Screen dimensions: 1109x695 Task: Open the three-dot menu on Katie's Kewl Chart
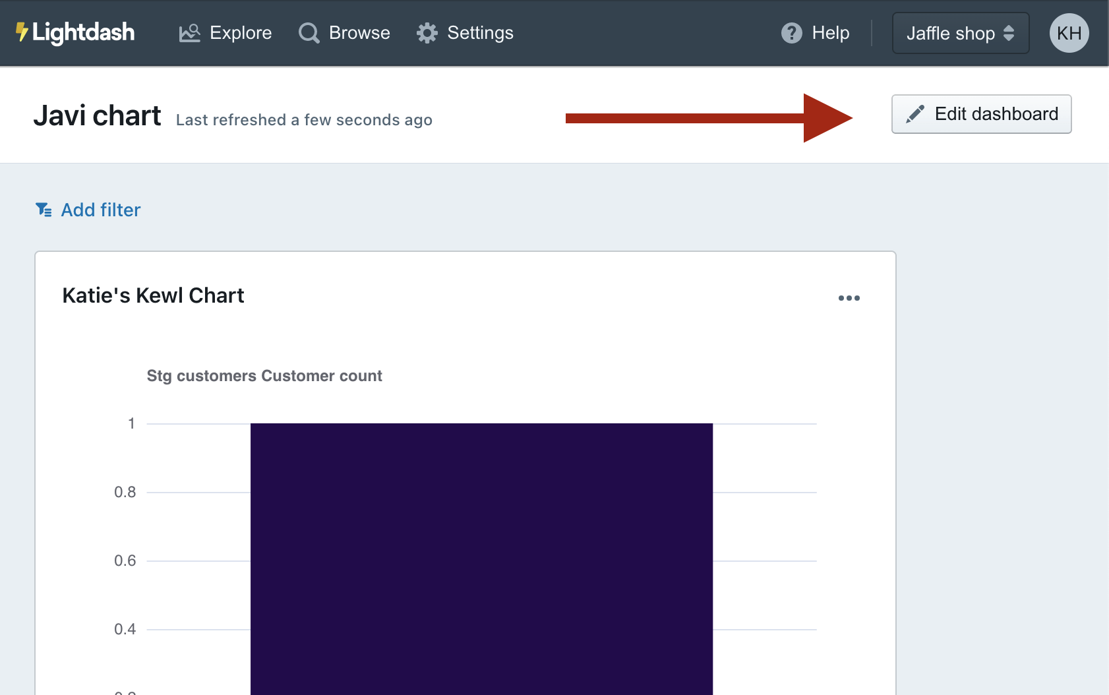849,298
